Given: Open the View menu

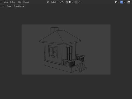Looking at the screenshot, I should click(6, 2).
